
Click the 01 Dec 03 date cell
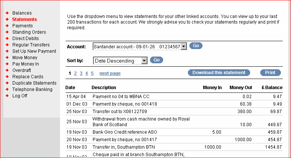click(77, 104)
